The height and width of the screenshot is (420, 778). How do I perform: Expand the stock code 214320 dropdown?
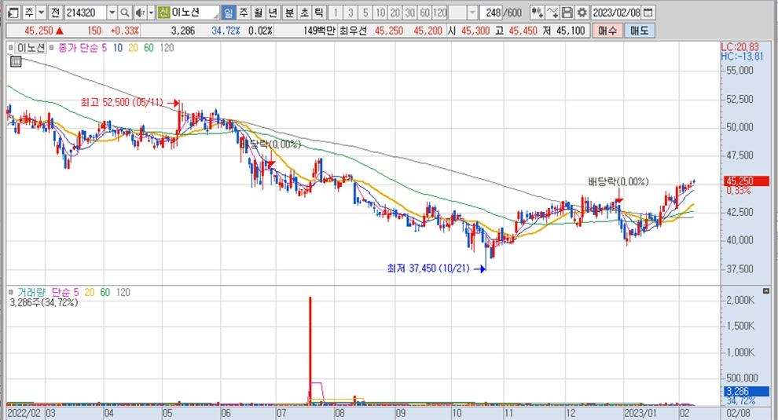click(111, 13)
